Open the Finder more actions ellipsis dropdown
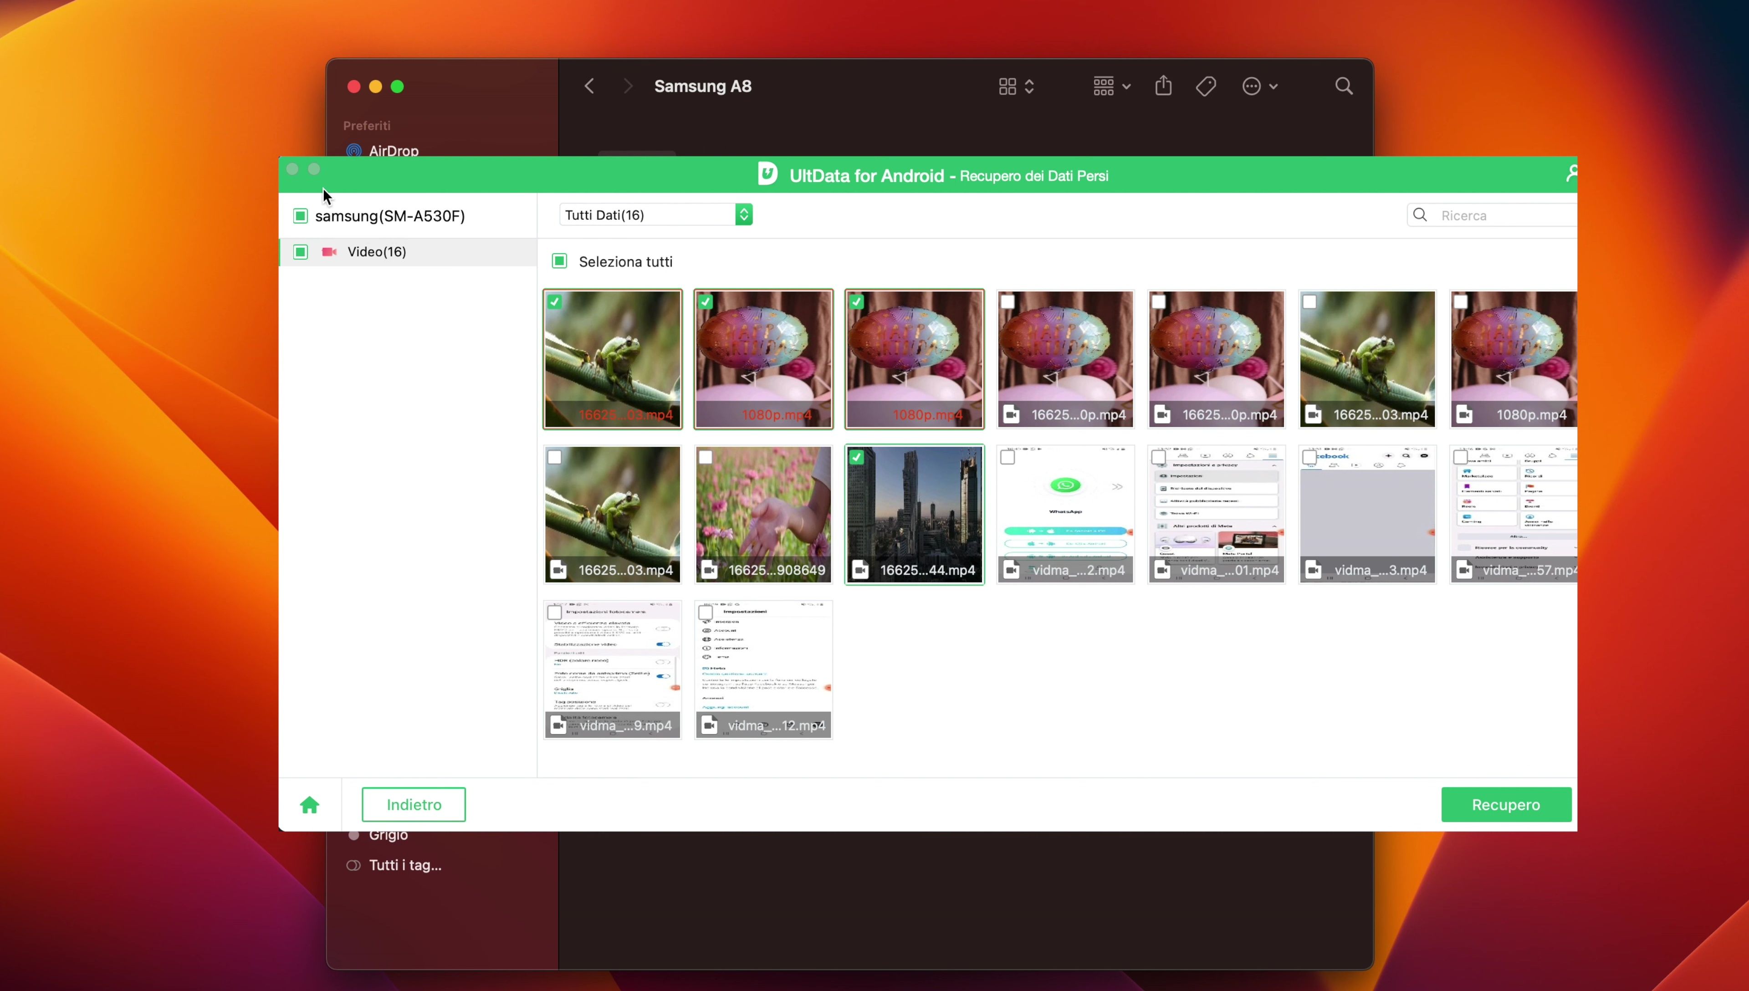The image size is (1749, 991). coord(1260,87)
